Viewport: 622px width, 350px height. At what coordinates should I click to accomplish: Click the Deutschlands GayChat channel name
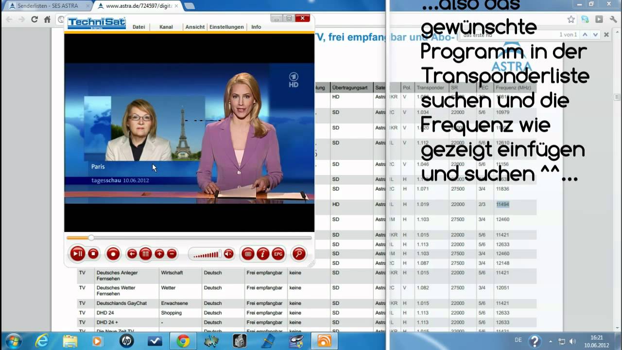pos(121,303)
